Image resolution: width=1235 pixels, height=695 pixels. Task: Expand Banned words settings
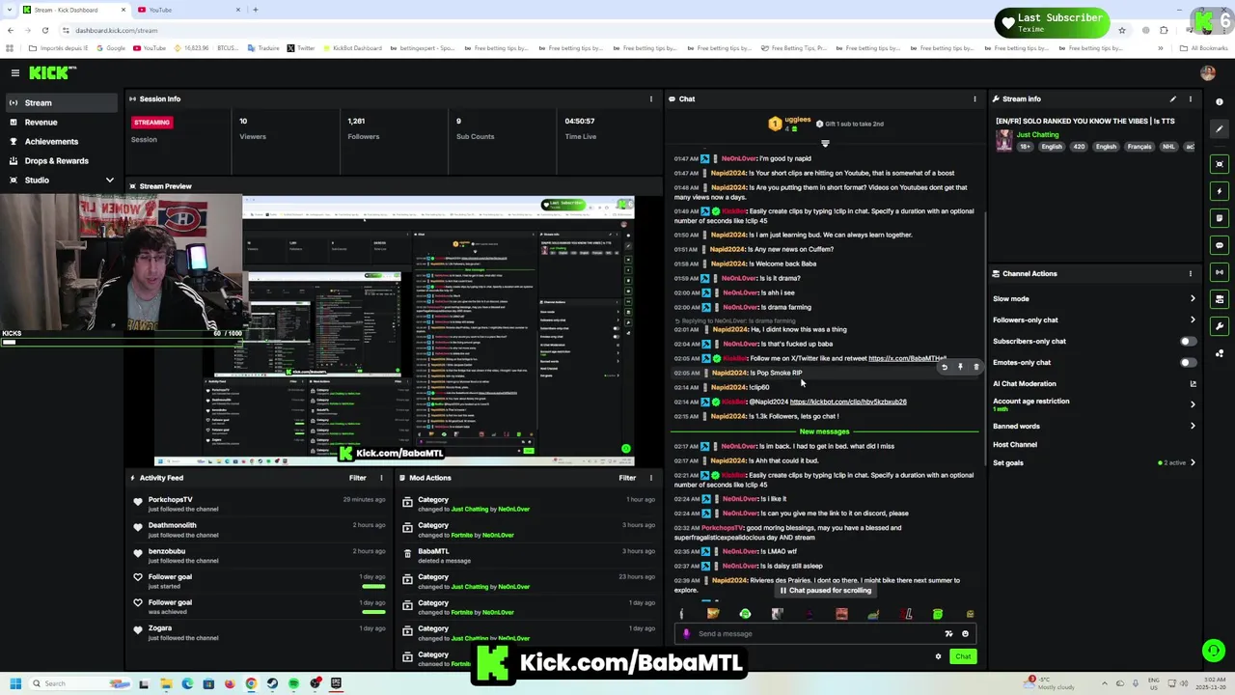(x=1193, y=426)
